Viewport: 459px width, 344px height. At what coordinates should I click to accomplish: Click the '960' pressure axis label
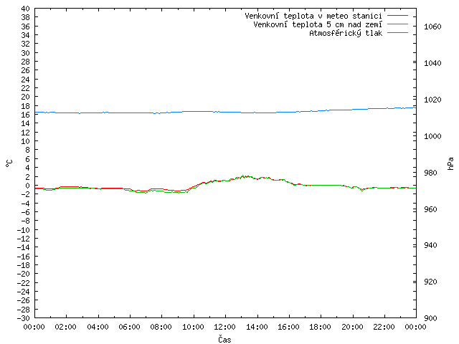pos(430,209)
